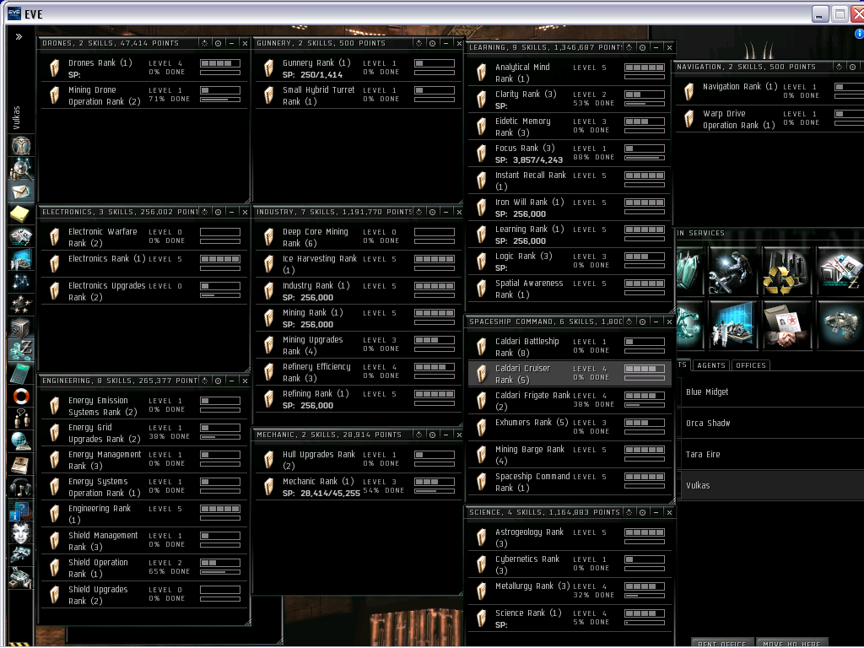Expand the Neocom sidebar with double arrow
864x648 pixels.
coord(19,37)
